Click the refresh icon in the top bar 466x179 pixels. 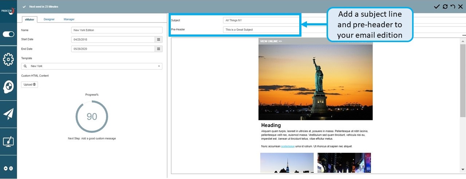[445, 7]
